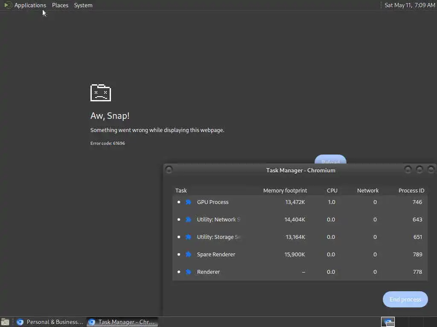The height and width of the screenshot is (327, 437).
Task: Sort by Memory footprint column
Action: tap(285, 190)
